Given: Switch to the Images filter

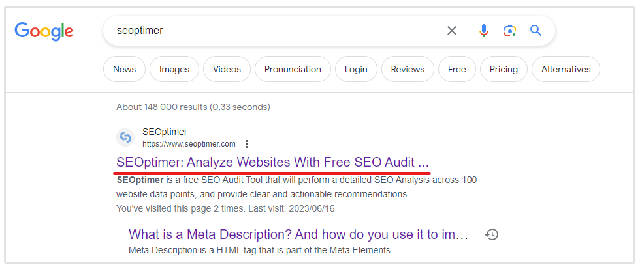Looking at the screenshot, I should tap(174, 69).
